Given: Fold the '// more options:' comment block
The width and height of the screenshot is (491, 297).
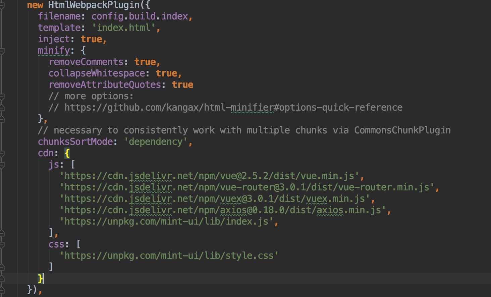Looking at the screenshot, I should click(2, 97).
